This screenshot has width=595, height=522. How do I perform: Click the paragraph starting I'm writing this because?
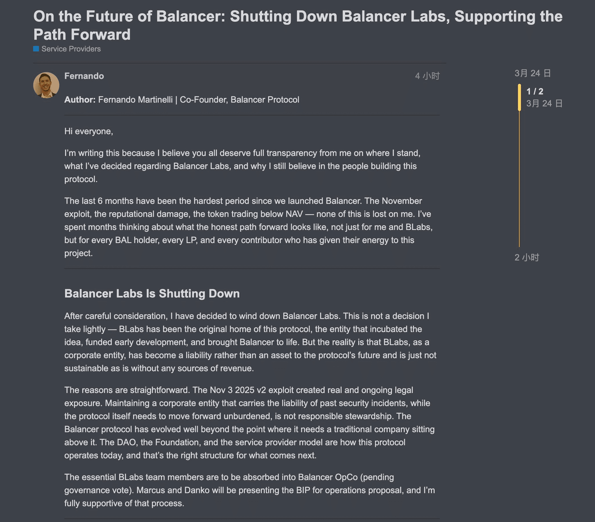[242, 166]
